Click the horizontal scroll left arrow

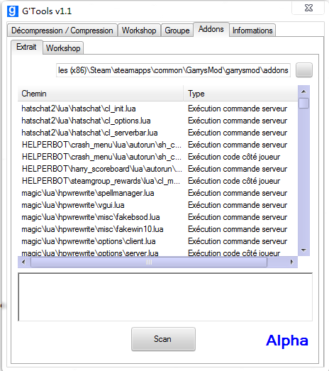point(23,262)
